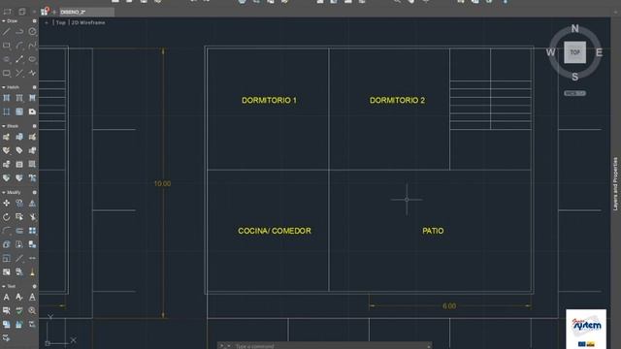Screen dimensions: 621x349
Task: Collapse the Block tool section
Action: pos(4,126)
